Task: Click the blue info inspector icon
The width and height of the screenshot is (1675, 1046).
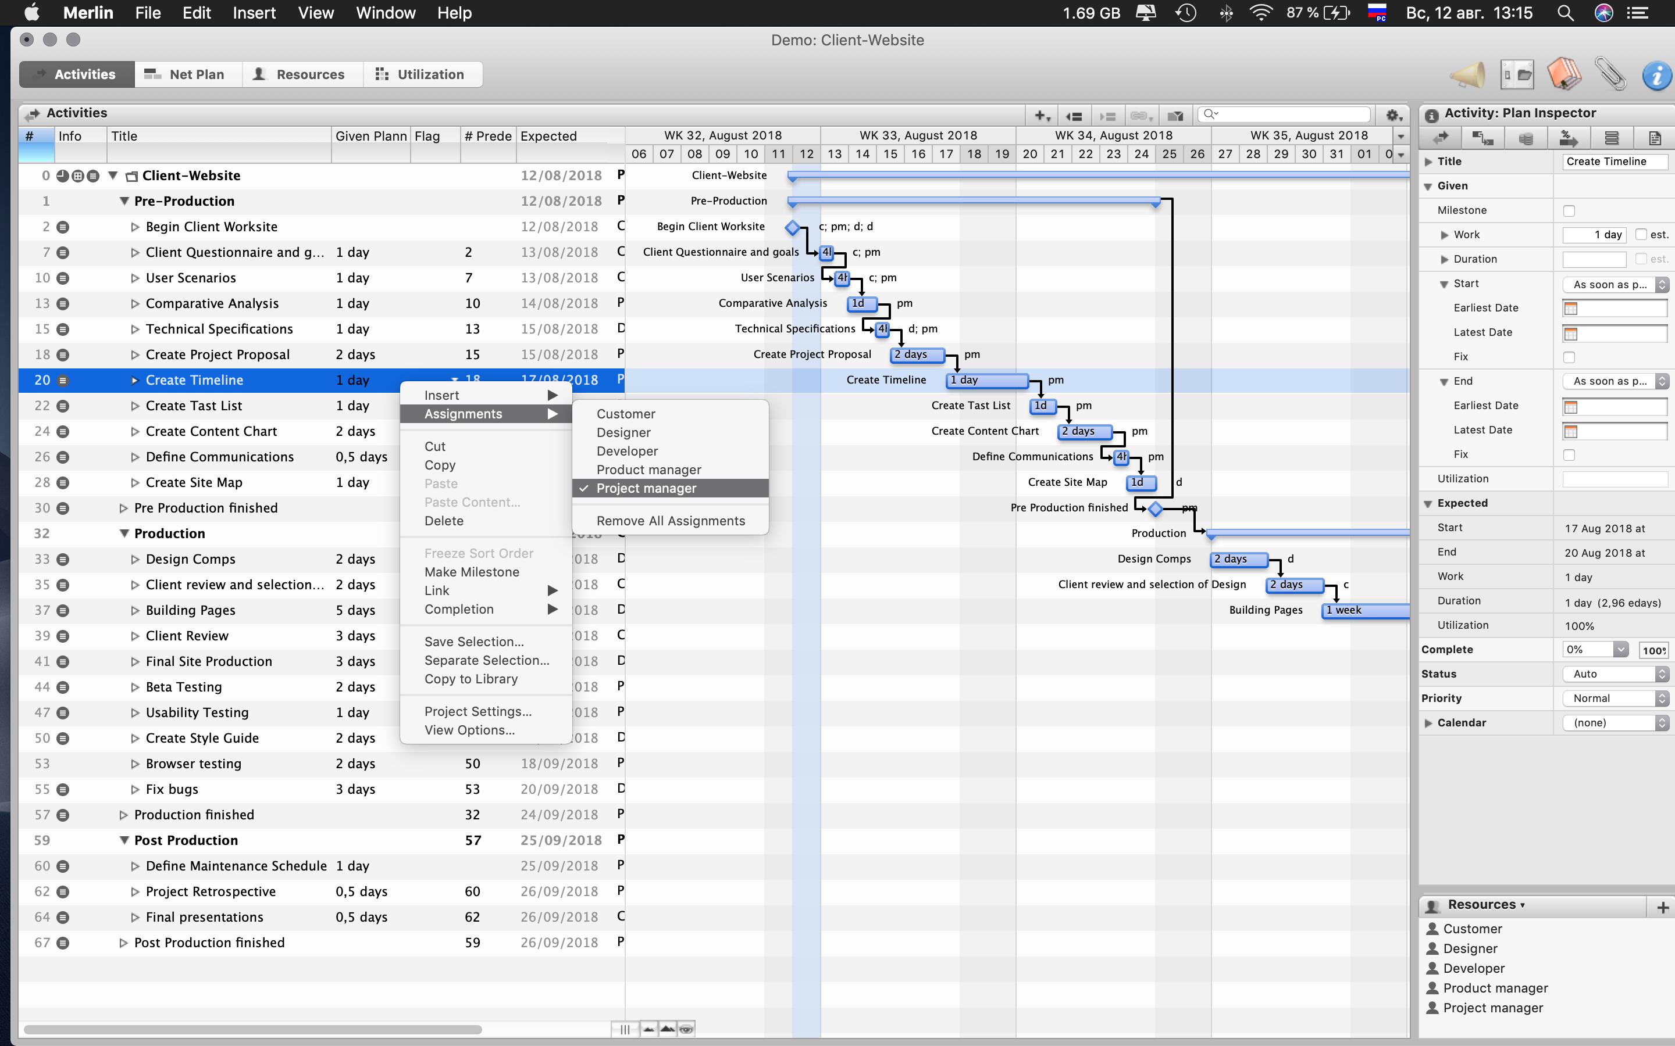Action: pos(1656,75)
